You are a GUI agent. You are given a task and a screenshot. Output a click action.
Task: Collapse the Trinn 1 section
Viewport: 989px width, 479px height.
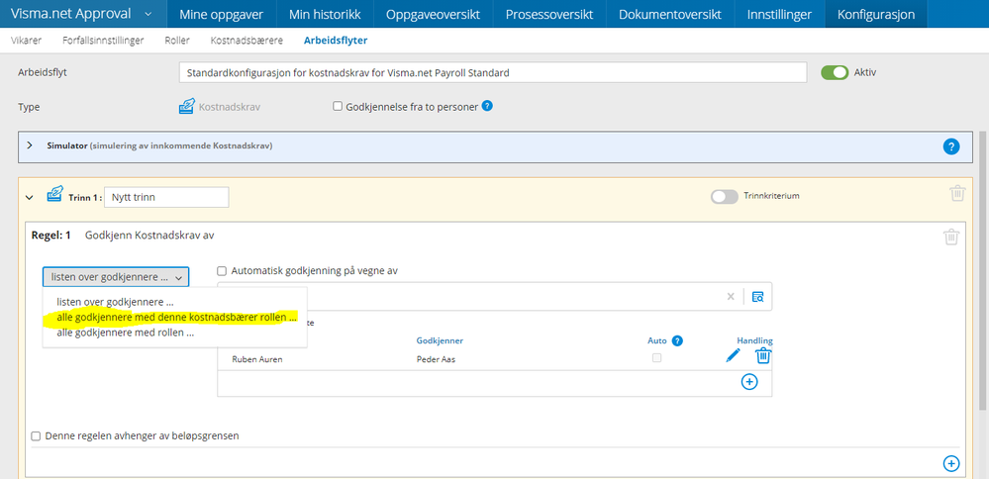point(29,197)
